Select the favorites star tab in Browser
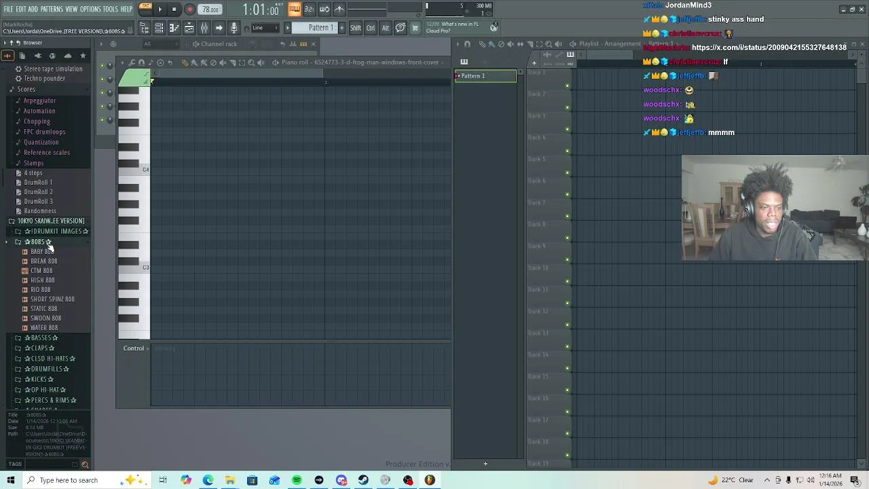 [83, 56]
